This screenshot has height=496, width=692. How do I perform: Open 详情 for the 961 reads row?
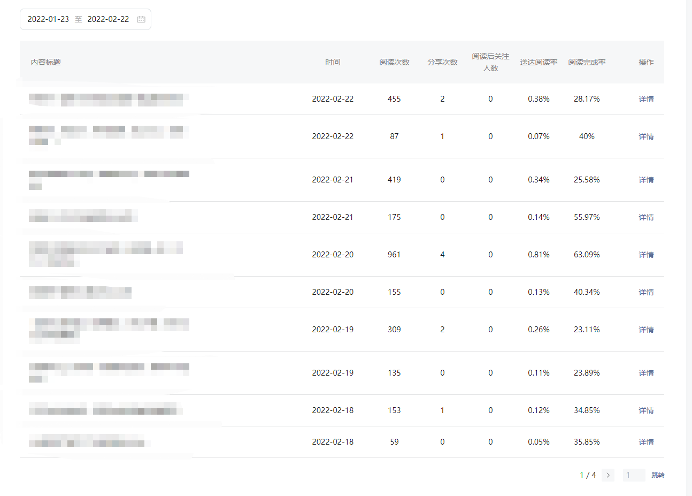pos(646,255)
